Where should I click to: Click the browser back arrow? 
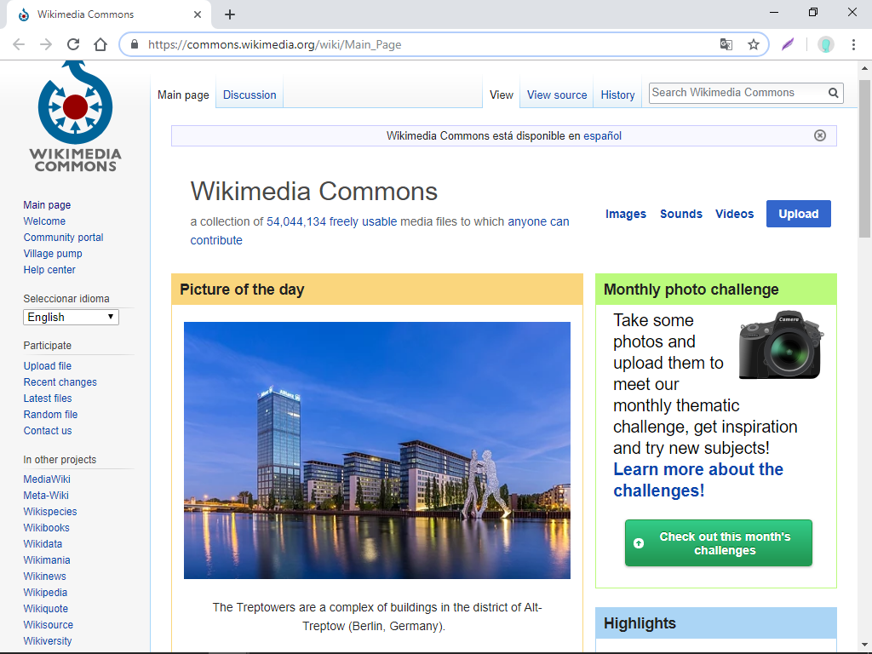(19, 44)
